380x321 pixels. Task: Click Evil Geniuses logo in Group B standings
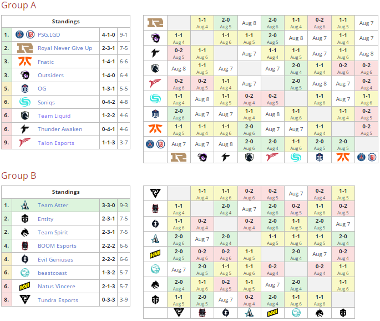click(x=24, y=259)
